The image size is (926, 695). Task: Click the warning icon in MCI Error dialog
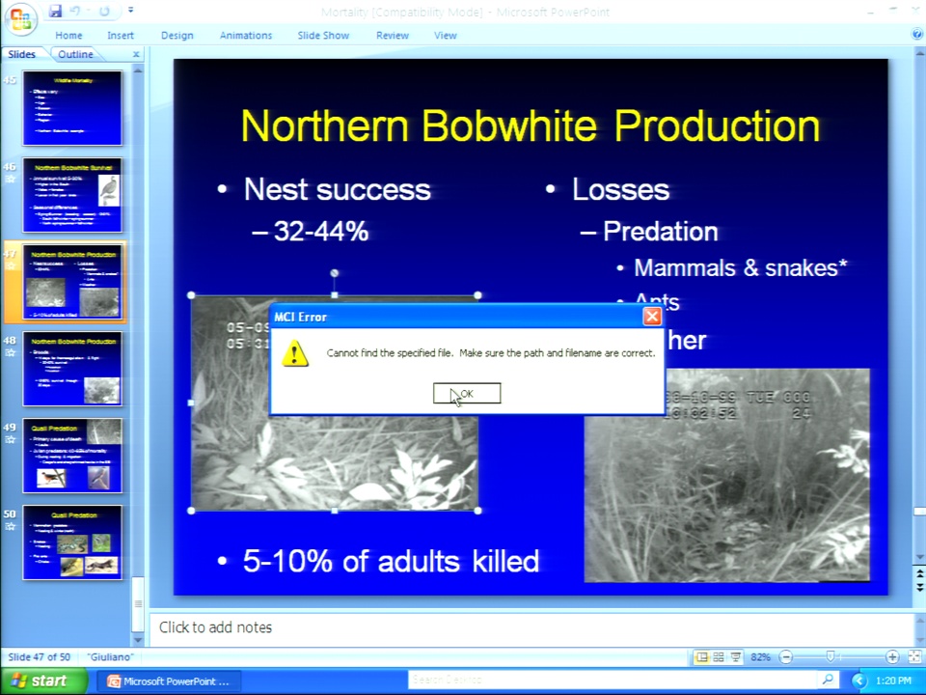click(295, 353)
